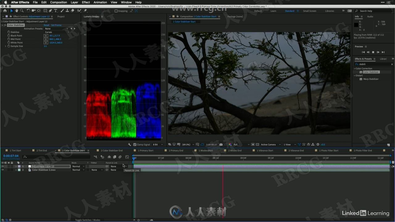The image size is (395, 222).
Task: Collapse the Color Correction presets category
Action: (355, 69)
